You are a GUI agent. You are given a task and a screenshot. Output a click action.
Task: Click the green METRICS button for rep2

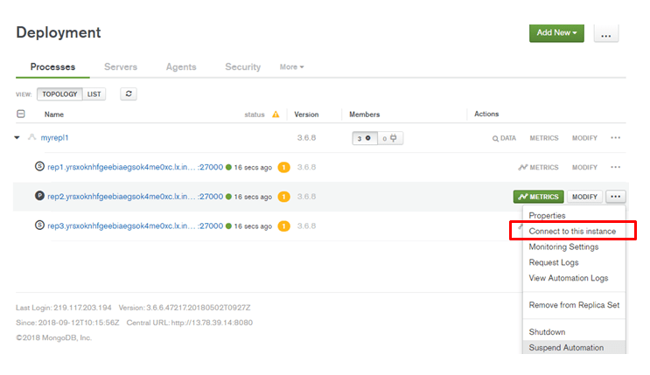(x=539, y=197)
